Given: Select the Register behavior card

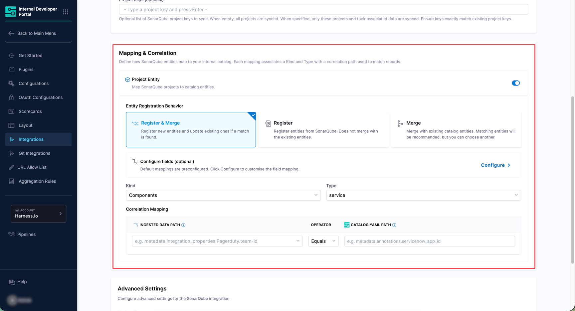Looking at the screenshot, I should pos(323,130).
